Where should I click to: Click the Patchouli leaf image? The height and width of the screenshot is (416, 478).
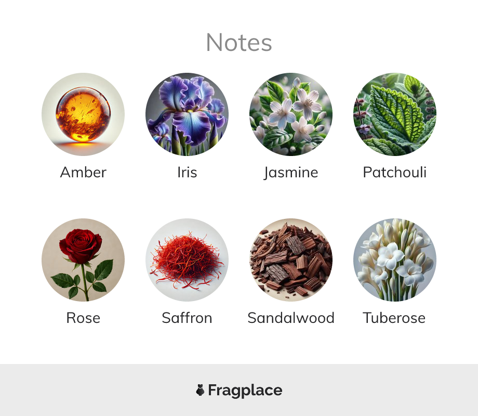(395, 114)
